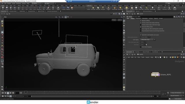Add a Caustic Light from shelf
Image resolution: width=185 pixels, height=104 pixels.
click(x=141, y=8)
